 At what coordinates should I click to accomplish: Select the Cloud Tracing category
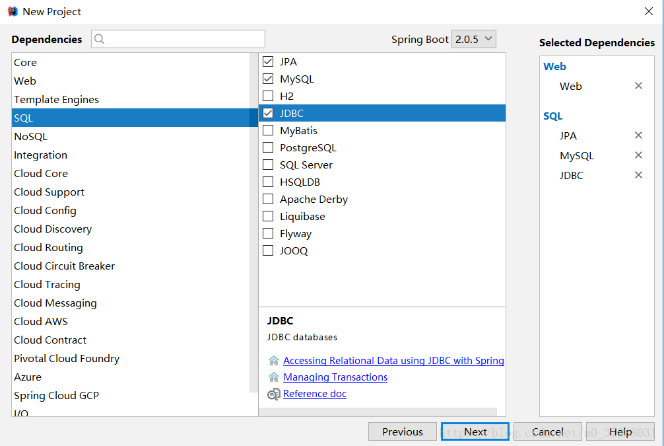(131, 285)
